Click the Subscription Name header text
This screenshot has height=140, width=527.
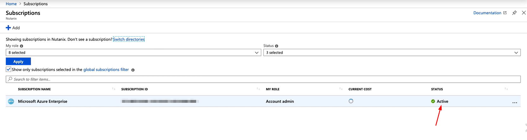[34, 89]
